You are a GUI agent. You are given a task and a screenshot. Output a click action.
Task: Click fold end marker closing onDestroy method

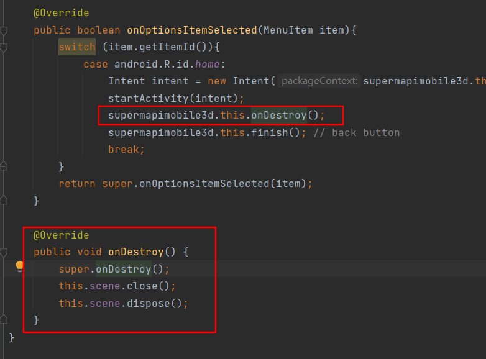[x=4, y=319]
